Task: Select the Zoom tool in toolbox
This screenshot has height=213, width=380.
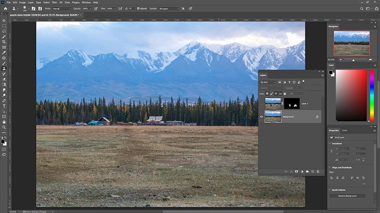Action: [x=4, y=127]
